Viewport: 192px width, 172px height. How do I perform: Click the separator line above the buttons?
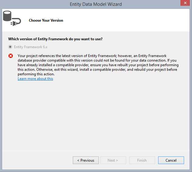click(x=96, y=150)
